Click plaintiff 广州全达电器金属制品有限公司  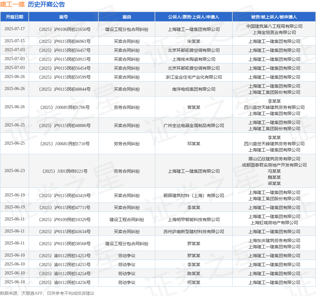point(194,126)
